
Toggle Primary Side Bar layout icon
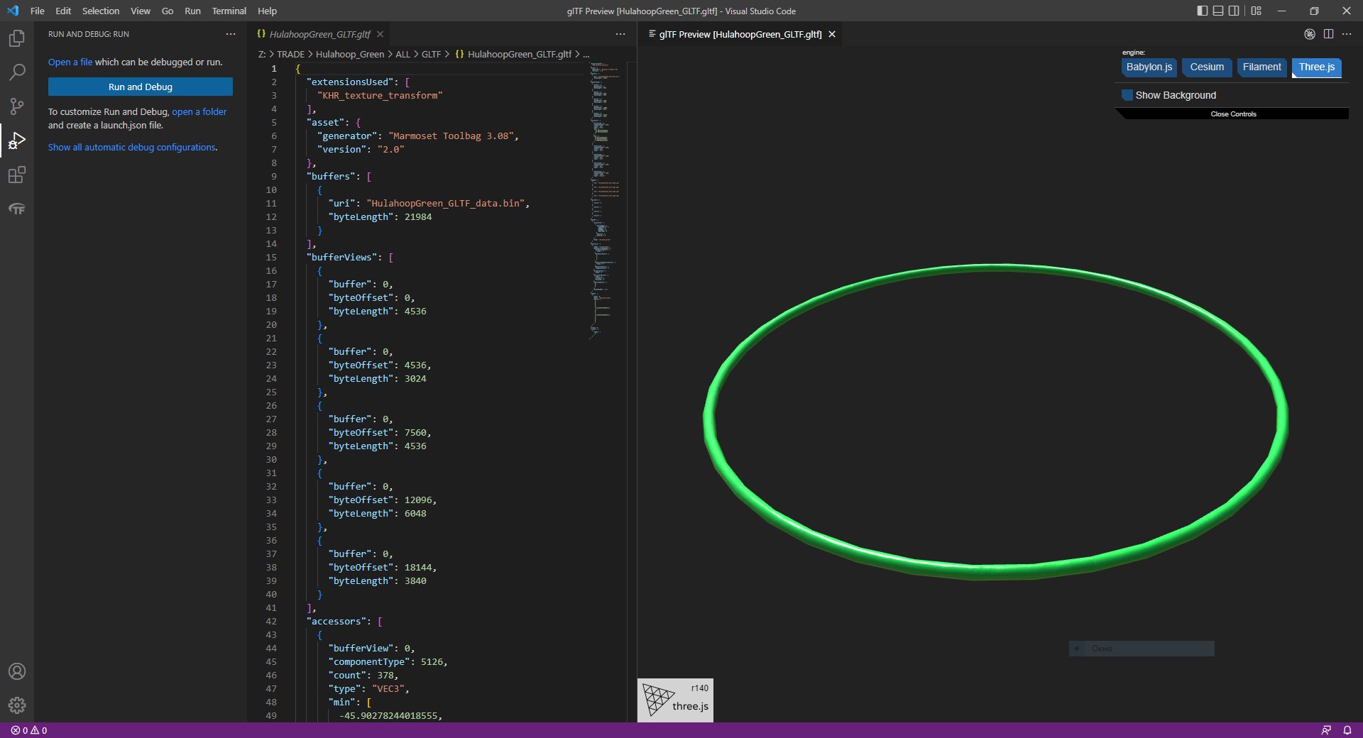pyautogui.click(x=1202, y=11)
